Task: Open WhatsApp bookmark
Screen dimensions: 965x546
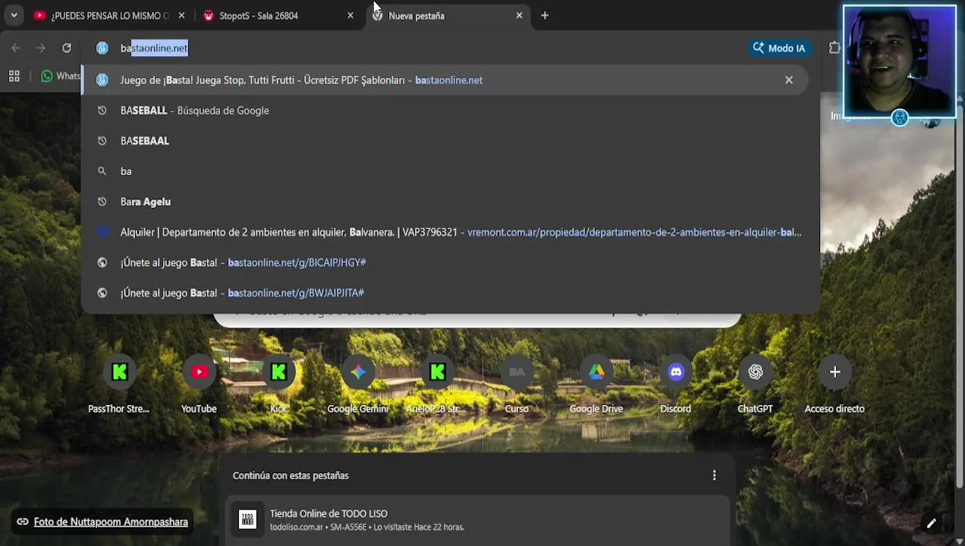Action: [61, 76]
